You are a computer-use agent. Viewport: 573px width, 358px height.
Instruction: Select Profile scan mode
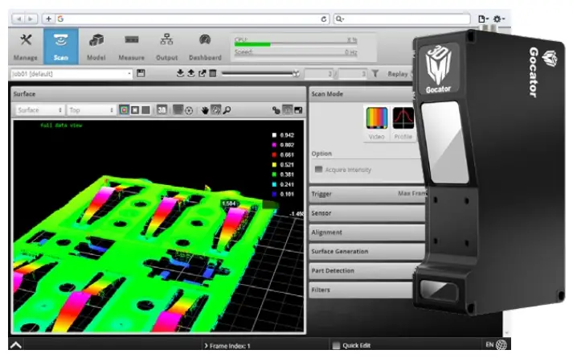[403, 124]
